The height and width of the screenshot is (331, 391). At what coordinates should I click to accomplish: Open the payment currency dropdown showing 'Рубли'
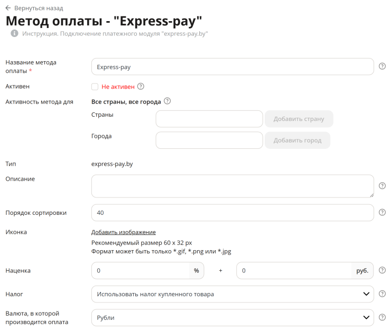[x=232, y=318]
